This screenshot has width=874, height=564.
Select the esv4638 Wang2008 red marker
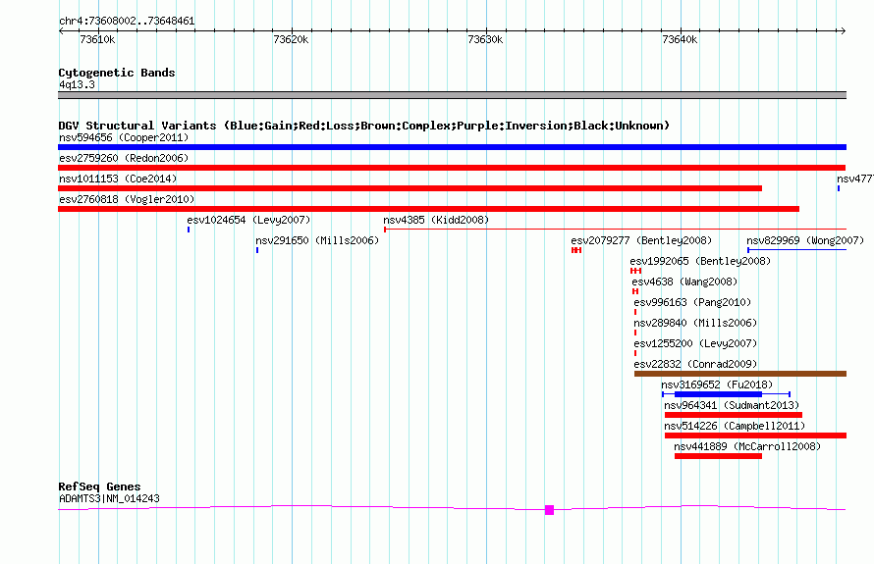634,291
